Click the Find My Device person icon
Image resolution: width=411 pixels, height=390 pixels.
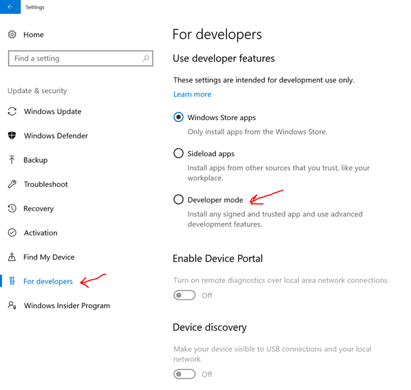coord(12,257)
